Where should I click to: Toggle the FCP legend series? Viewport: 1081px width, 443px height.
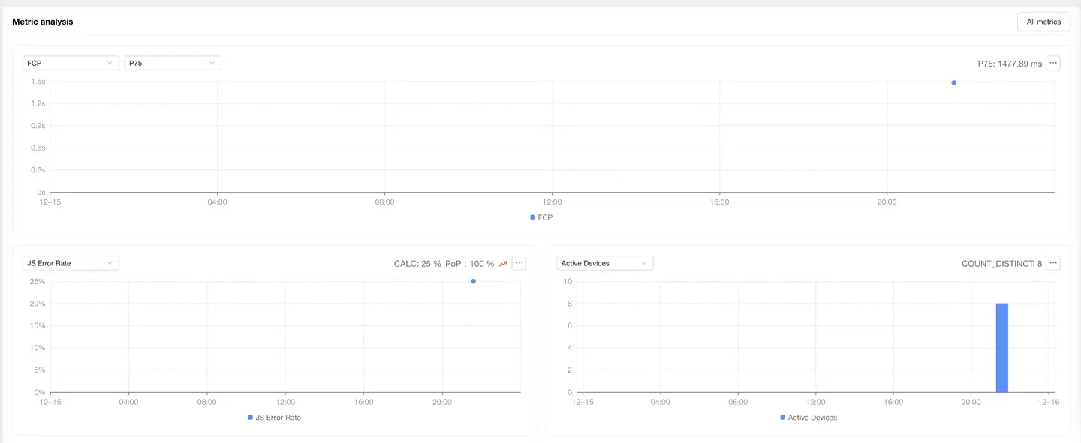(540, 217)
